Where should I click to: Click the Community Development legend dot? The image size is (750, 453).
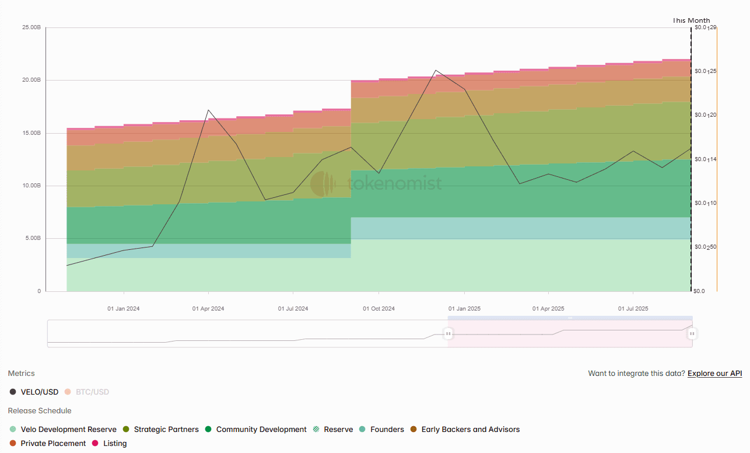click(209, 429)
